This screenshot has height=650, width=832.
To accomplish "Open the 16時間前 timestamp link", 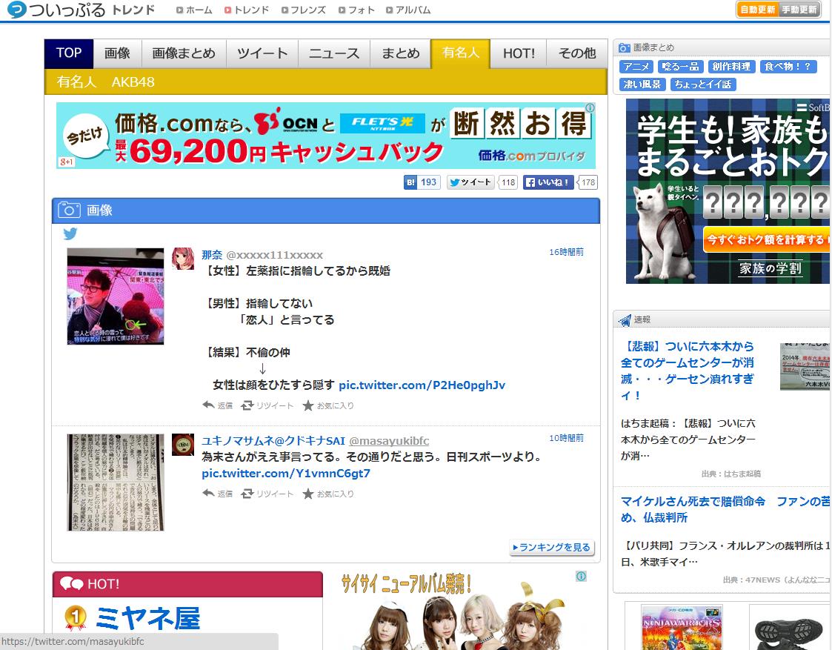I will pos(566,252).
